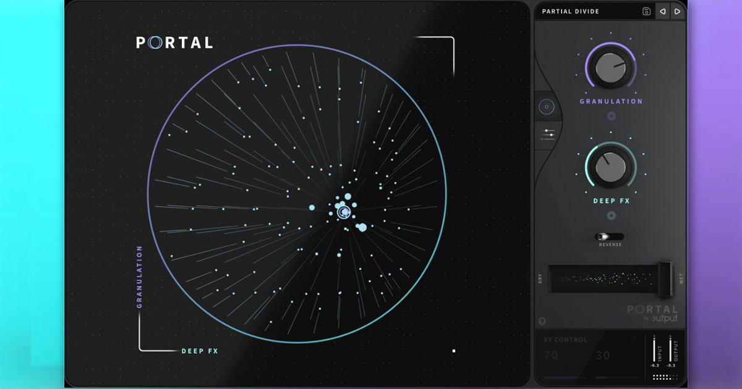Click the XY Control value 70

pyautogui.click(x=551, y=355)
